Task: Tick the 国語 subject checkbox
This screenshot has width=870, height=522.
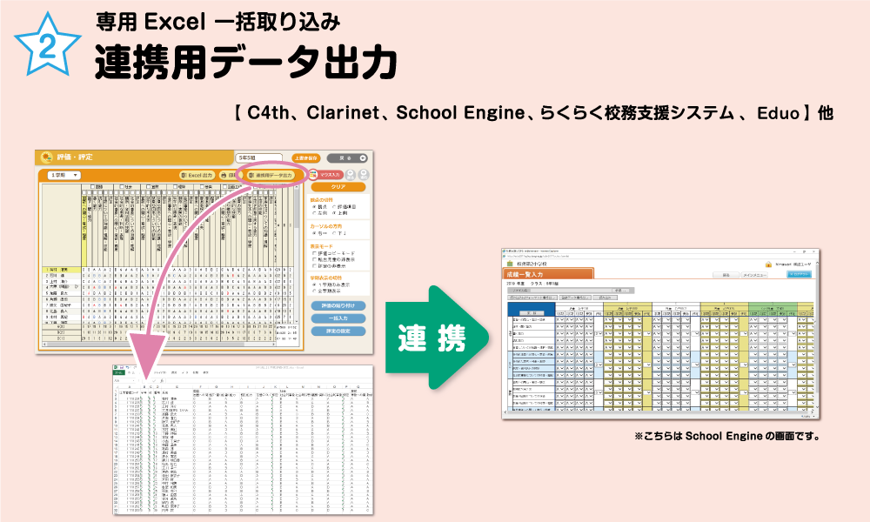Action: pos(92,188)
